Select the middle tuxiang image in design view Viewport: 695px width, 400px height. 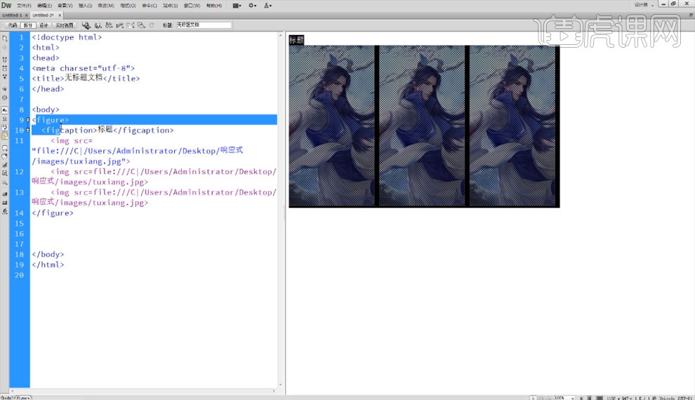pyautogui.click(x=422, y=126)
